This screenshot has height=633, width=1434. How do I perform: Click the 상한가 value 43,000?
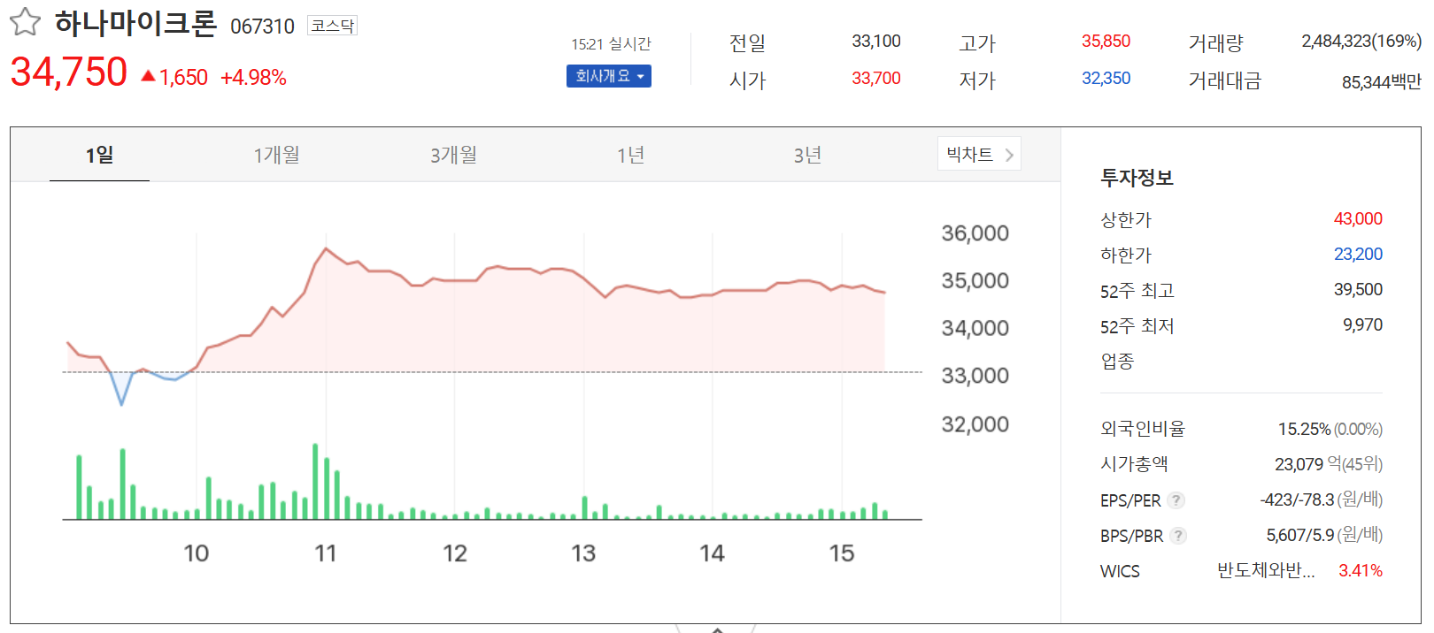[x=1358, y=219]
